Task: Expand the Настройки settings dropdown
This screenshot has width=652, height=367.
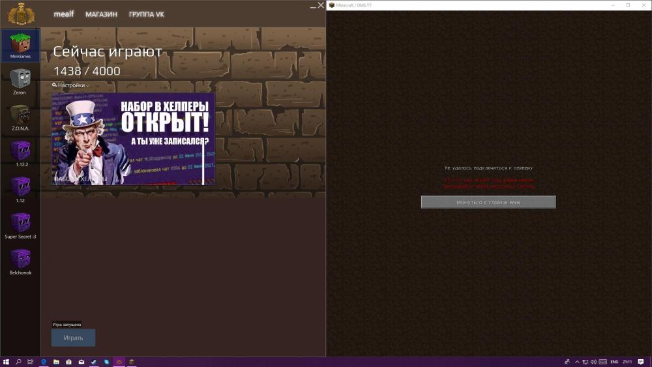Action: pyautogui.click(x=71, y=85)
